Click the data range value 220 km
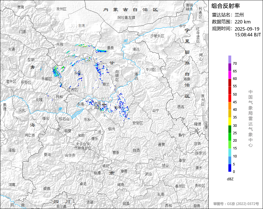The image size is (263, 209). [x=242, y=22]
